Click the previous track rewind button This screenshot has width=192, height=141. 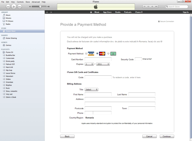tap(8, 7)
